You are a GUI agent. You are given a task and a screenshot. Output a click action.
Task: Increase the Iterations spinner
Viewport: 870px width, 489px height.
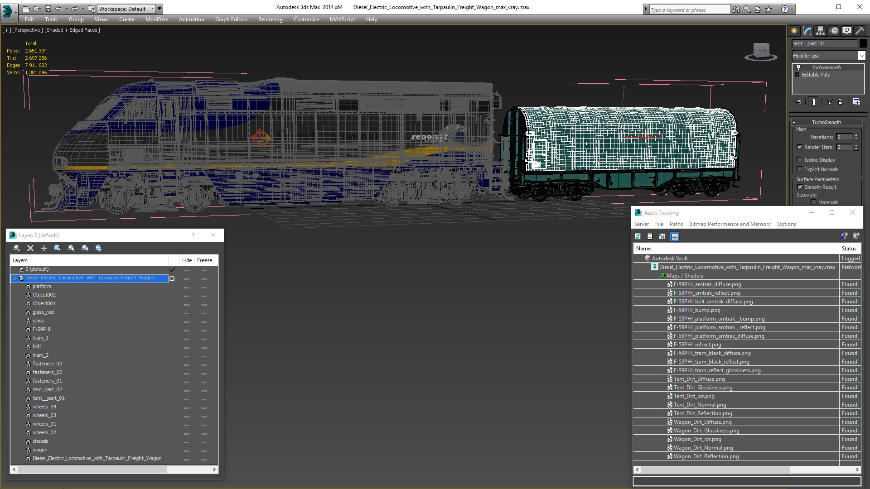click(856, 135)
